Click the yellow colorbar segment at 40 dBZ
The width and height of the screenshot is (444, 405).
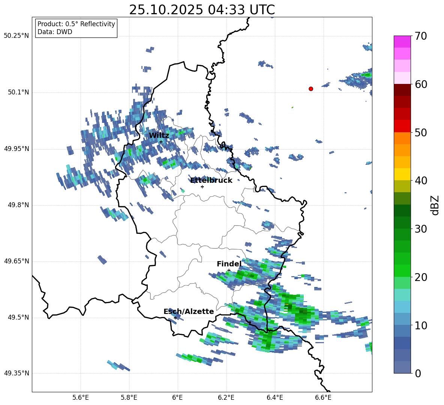point(402,174)
